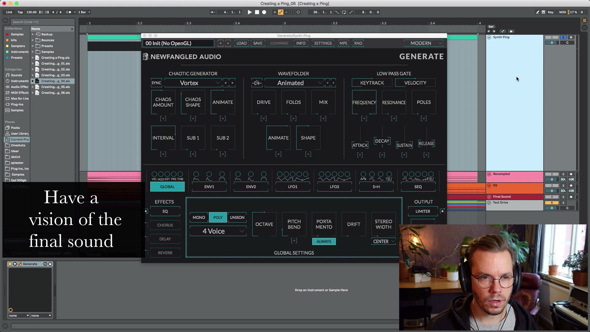Start playback with the Play button
The image size is (590, 332).
[250, 12]
